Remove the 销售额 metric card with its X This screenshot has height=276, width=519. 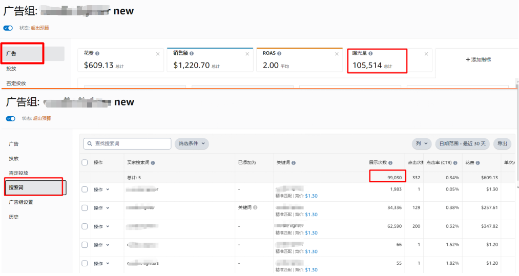tap(247, 54)
